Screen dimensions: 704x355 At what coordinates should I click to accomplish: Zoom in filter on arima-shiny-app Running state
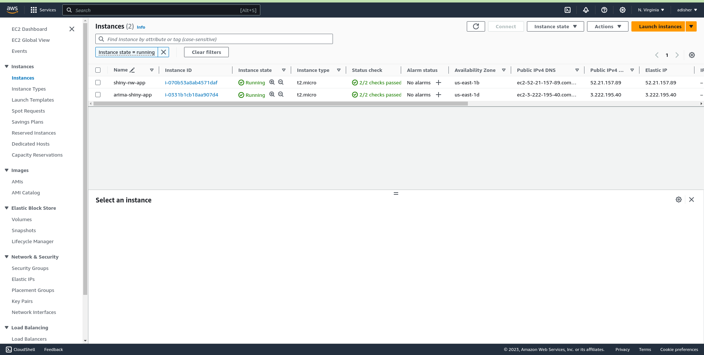[x=272, y=95]
